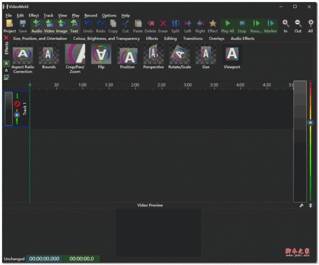319x265 pixels.
Task: Select the Flip effect
Action: tap(101, 57)
